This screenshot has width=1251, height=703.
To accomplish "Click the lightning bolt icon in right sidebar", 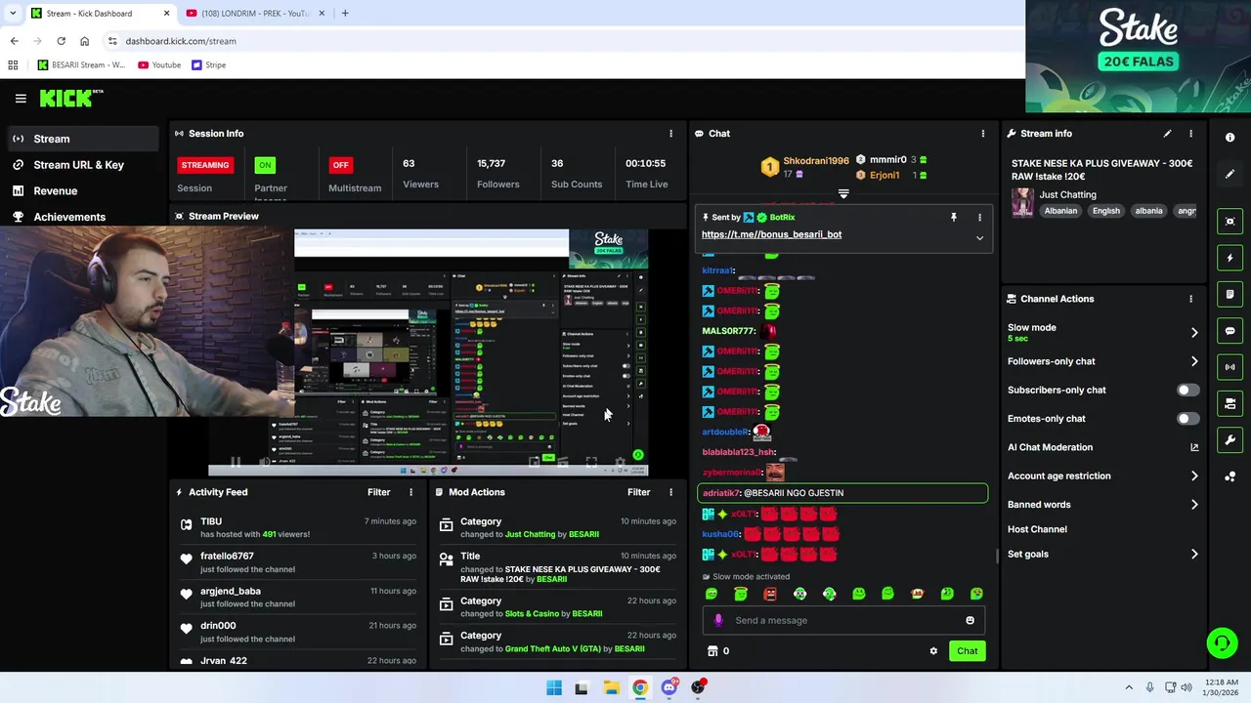I will [x=1230, y=258].
